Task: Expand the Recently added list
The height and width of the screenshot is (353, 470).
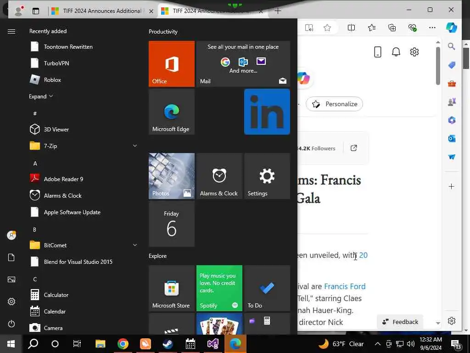Action: pyautogui.click(x=41, y=97)
